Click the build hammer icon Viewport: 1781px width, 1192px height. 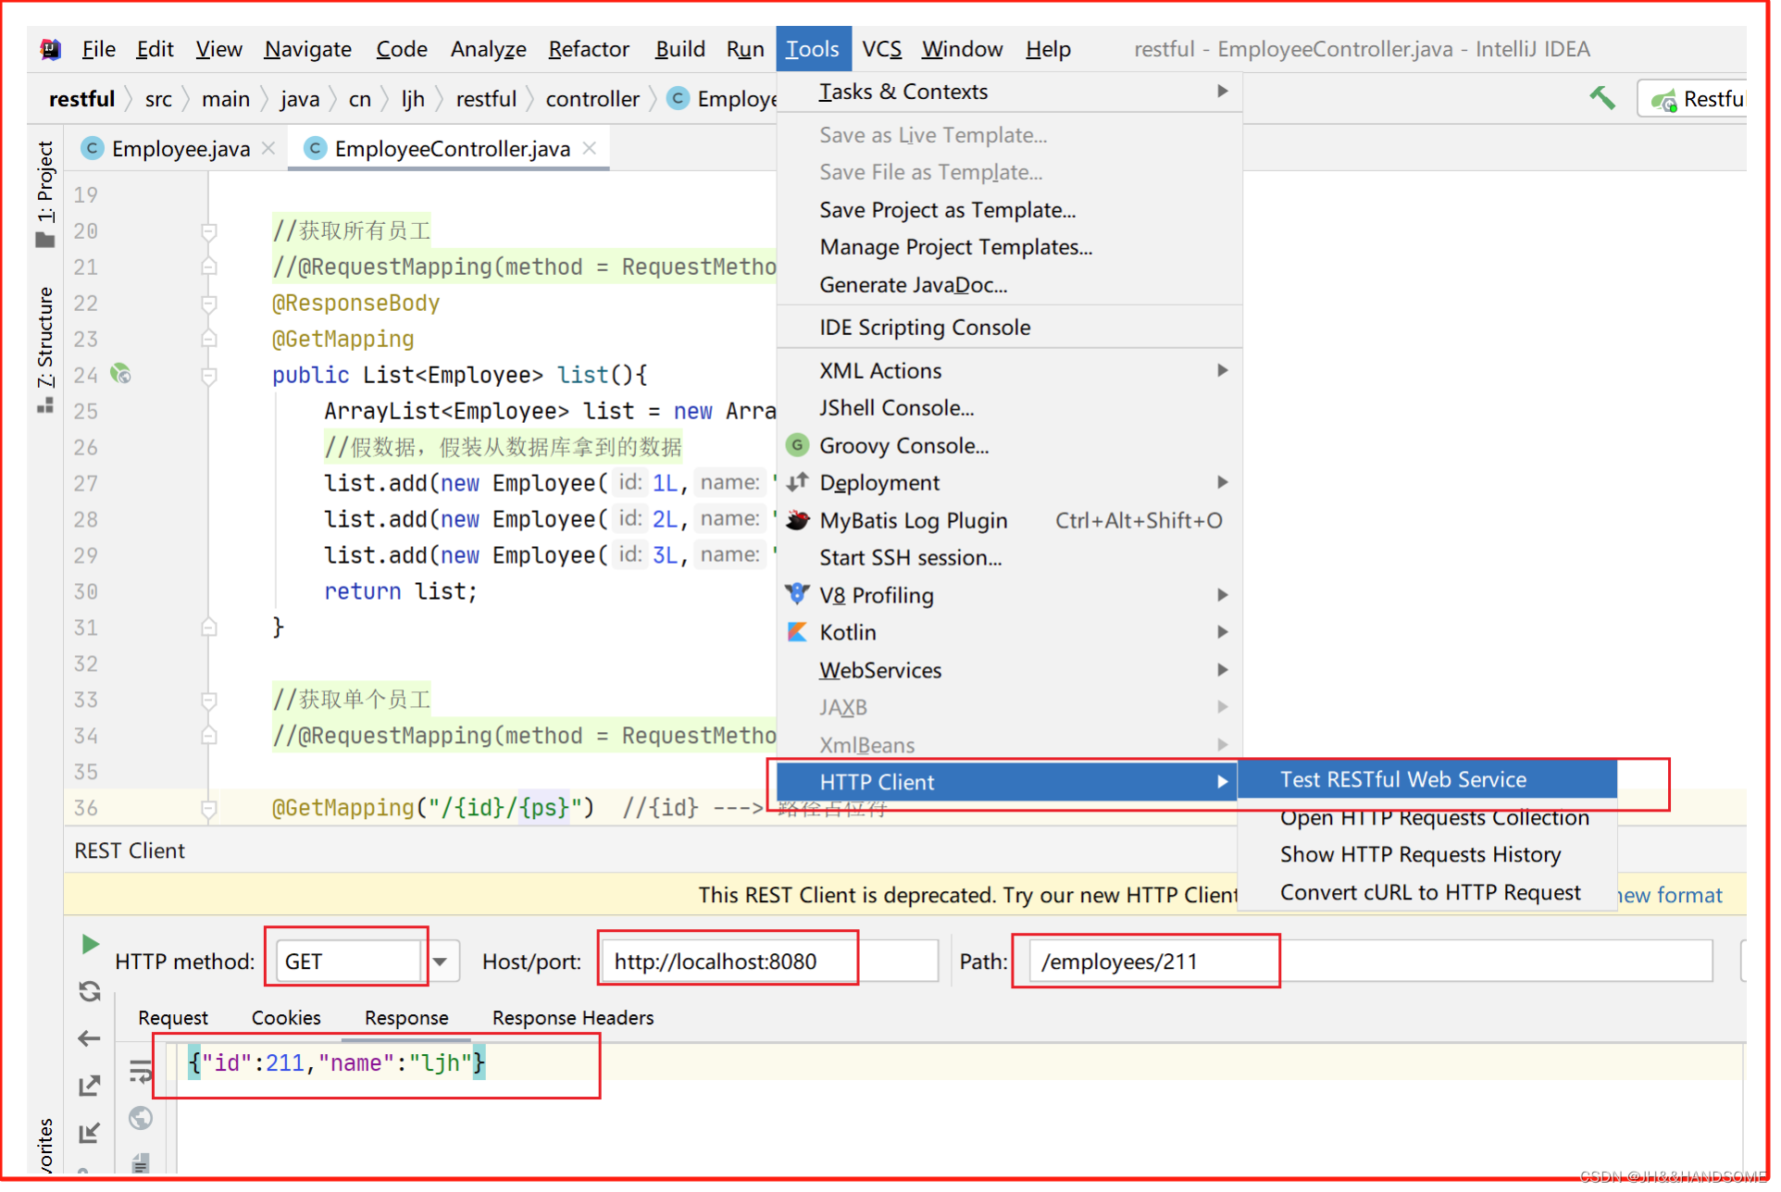pos(1603,98)
